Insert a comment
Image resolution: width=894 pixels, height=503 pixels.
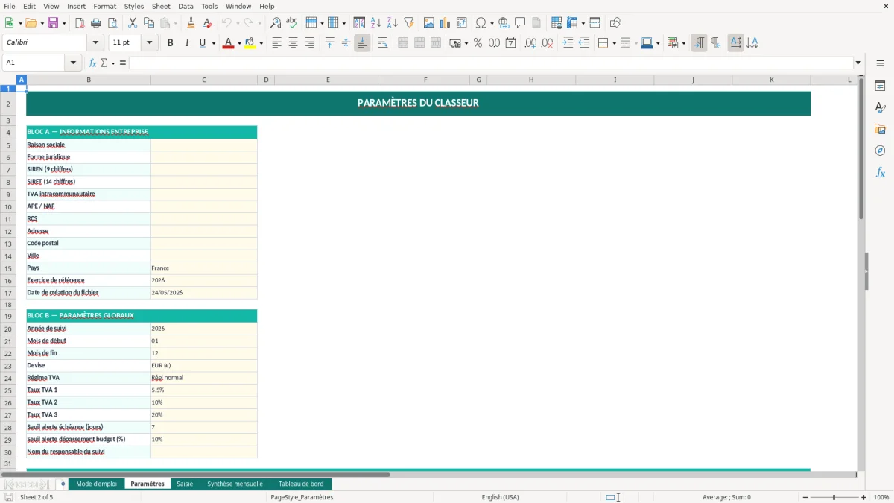(x=520, y=23)
